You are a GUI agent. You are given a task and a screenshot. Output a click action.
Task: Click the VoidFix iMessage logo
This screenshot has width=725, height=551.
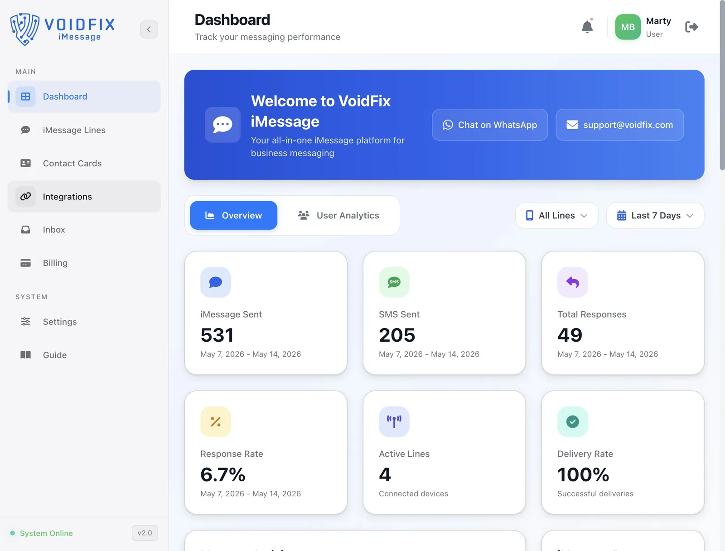(63, 29)
